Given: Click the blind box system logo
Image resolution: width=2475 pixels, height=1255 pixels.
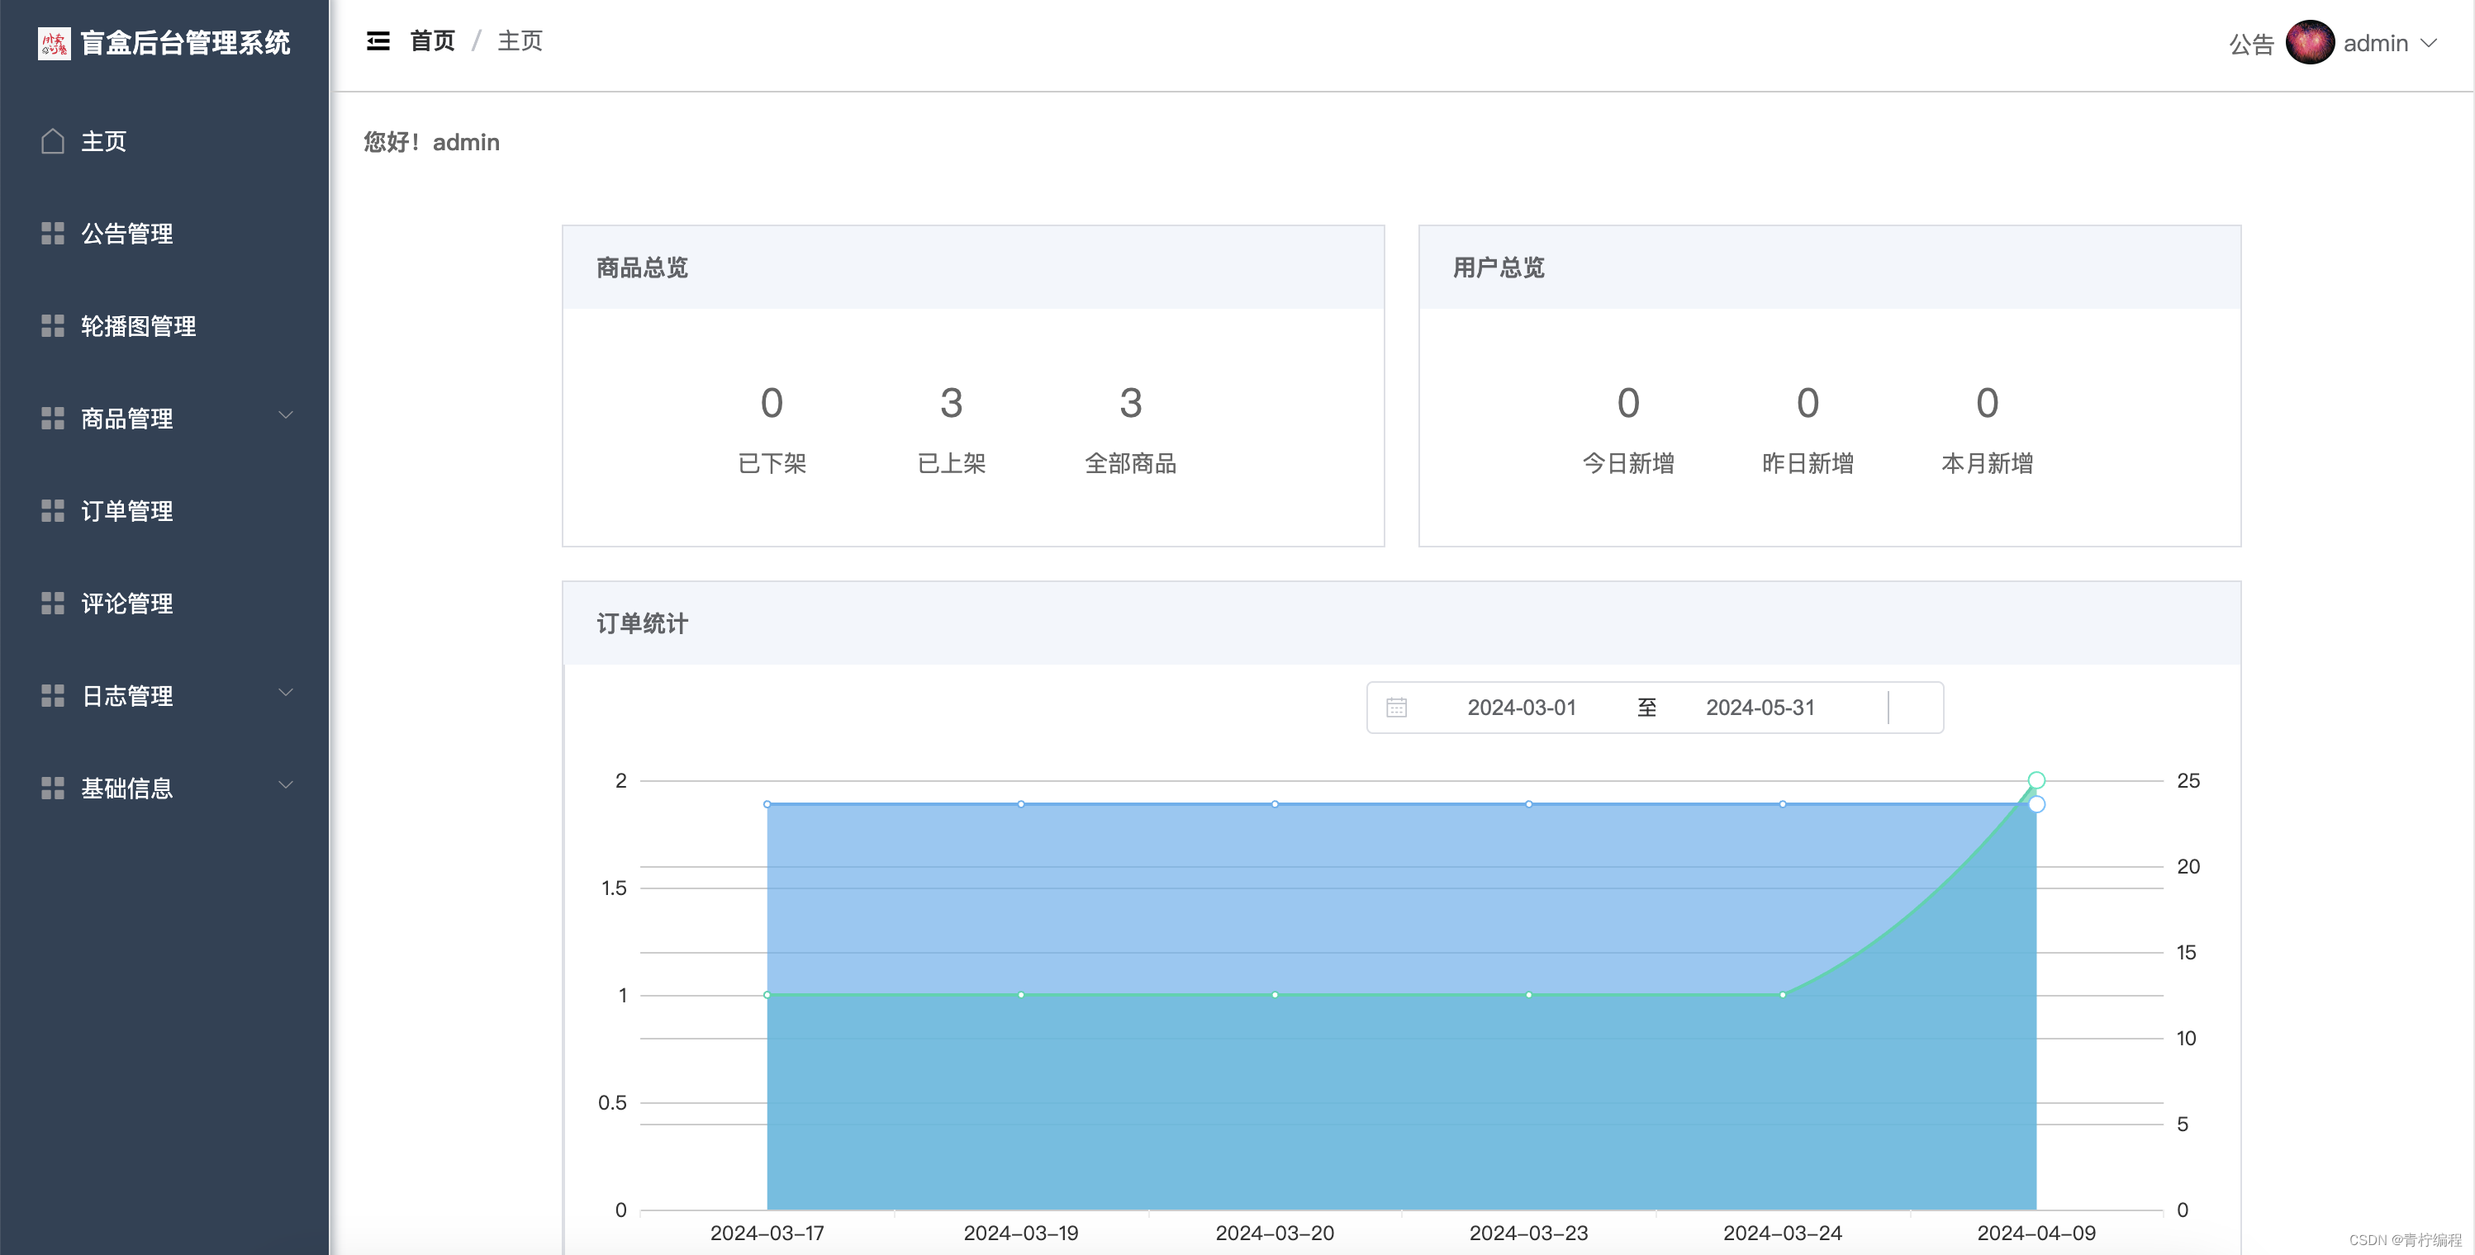Looking at the screenshot, I should click(x=54, y=43).
